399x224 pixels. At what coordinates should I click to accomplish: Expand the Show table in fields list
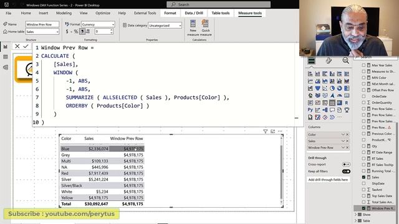pos(356,215)
